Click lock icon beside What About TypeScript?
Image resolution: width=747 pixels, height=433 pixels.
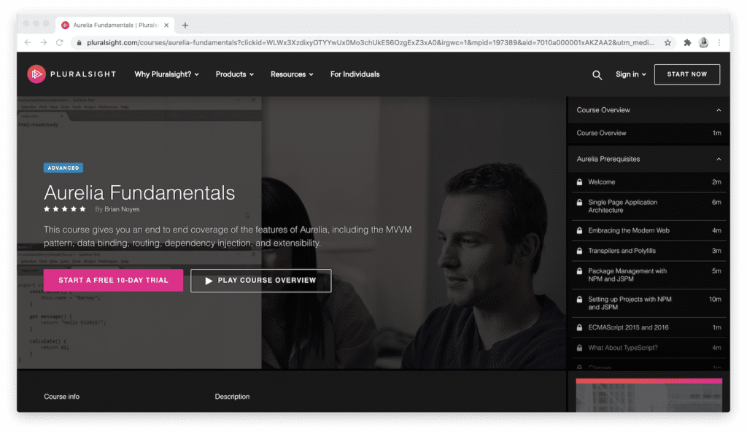click(579, 348)
